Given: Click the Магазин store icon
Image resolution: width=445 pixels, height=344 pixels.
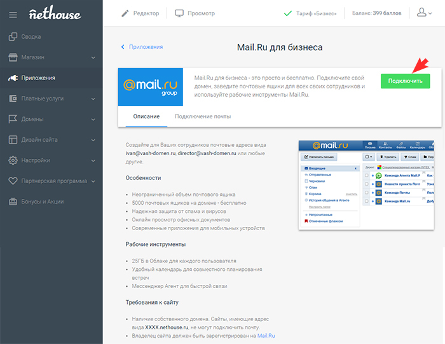Looking at the screenshot, I should pyautogui.click(x=13, y=57).
